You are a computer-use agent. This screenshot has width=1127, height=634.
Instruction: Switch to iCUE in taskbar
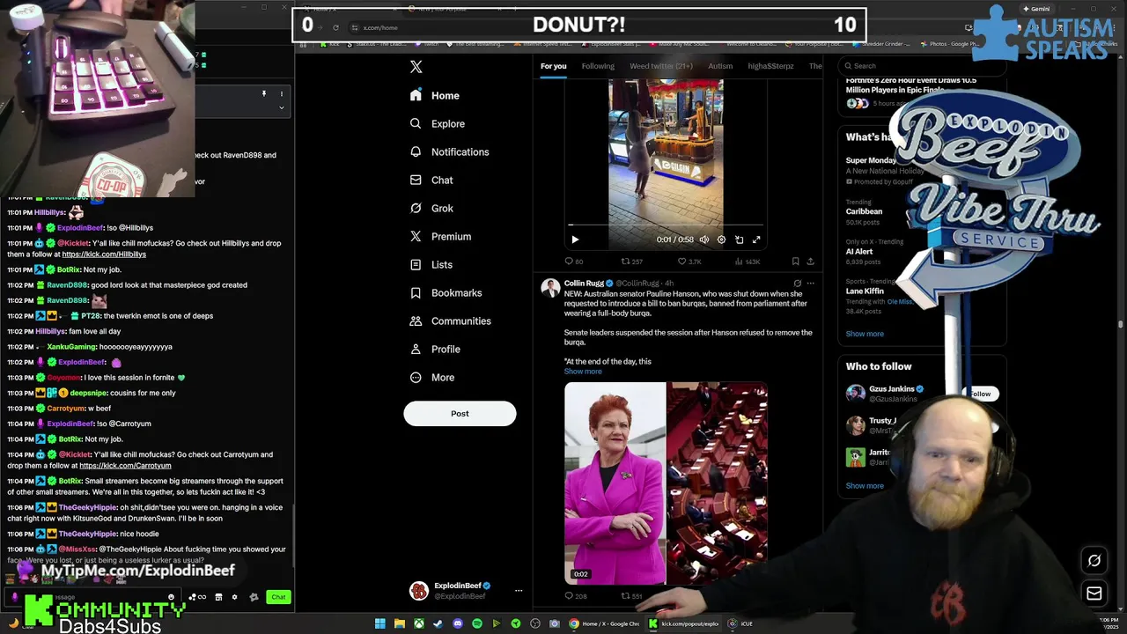[740, 623]
